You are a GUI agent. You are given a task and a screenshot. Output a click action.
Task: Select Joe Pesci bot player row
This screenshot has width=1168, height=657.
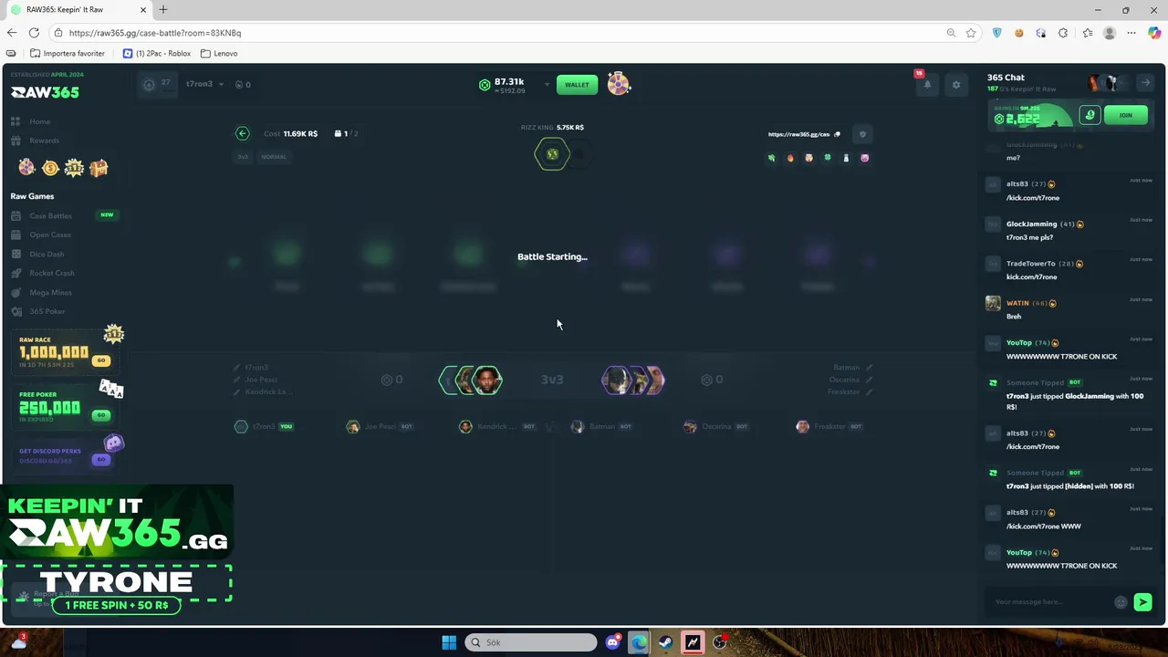click(381, 426)
